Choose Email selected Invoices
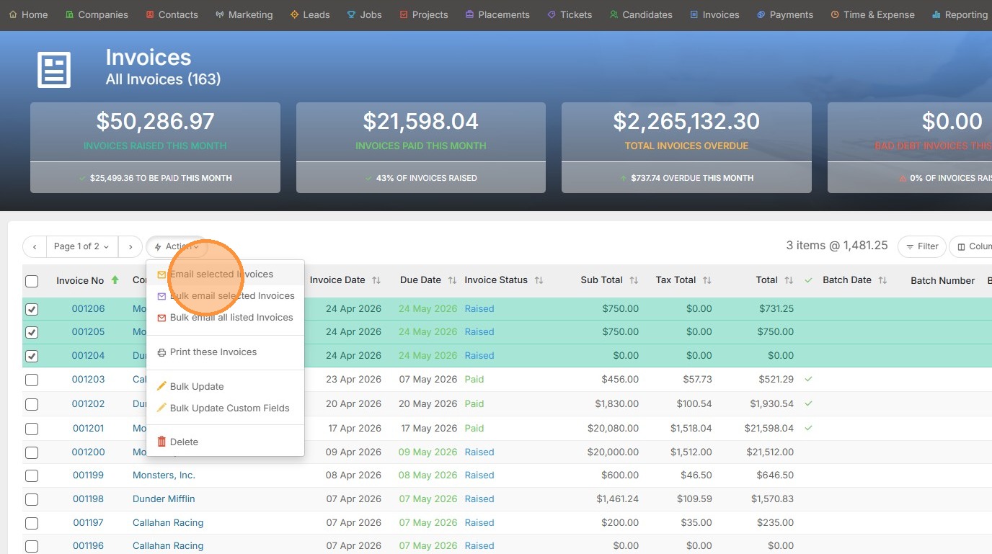Image resolution: width=992 pixels, height=554 pixels. point(225,274)
